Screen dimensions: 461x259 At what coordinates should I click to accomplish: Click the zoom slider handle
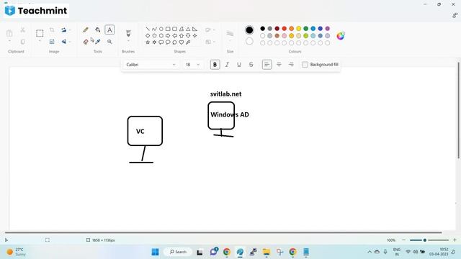click(x=425, y=240)
